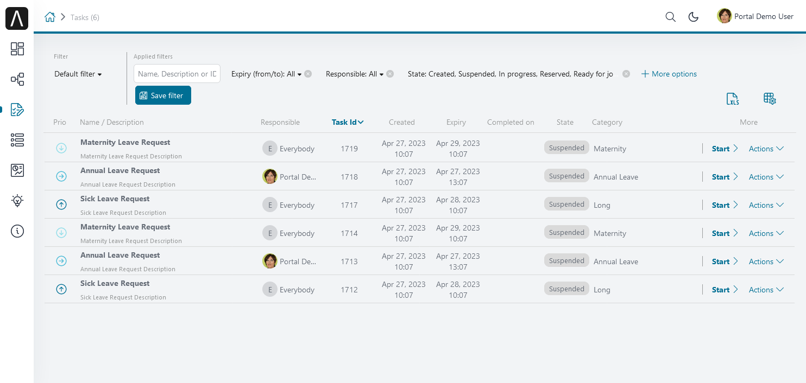806x383 pixels.
Task: Click Suspended state badge of task 1717
Action: (566, 205)
